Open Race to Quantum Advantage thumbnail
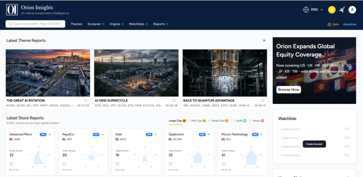 [x=225, y=73]
